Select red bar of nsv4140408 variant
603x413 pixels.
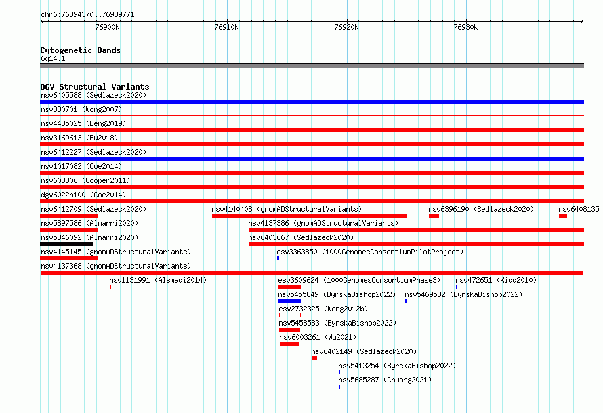309,216
